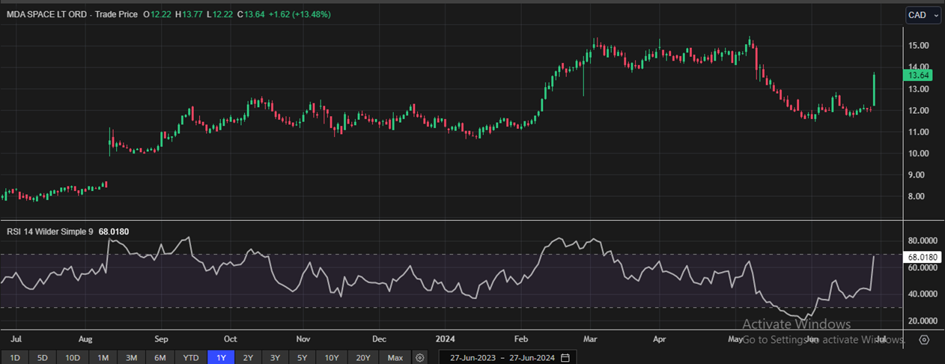
Task: Choose the 1M range button
Action: pos(103,357)
